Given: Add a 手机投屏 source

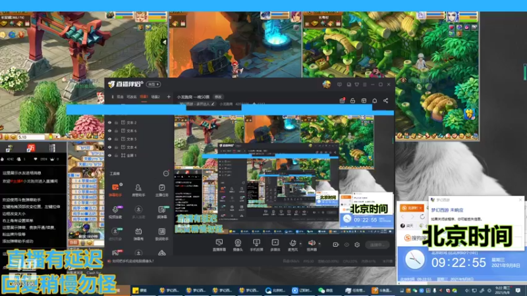Looking at the screenshot, I should (256, 245).
